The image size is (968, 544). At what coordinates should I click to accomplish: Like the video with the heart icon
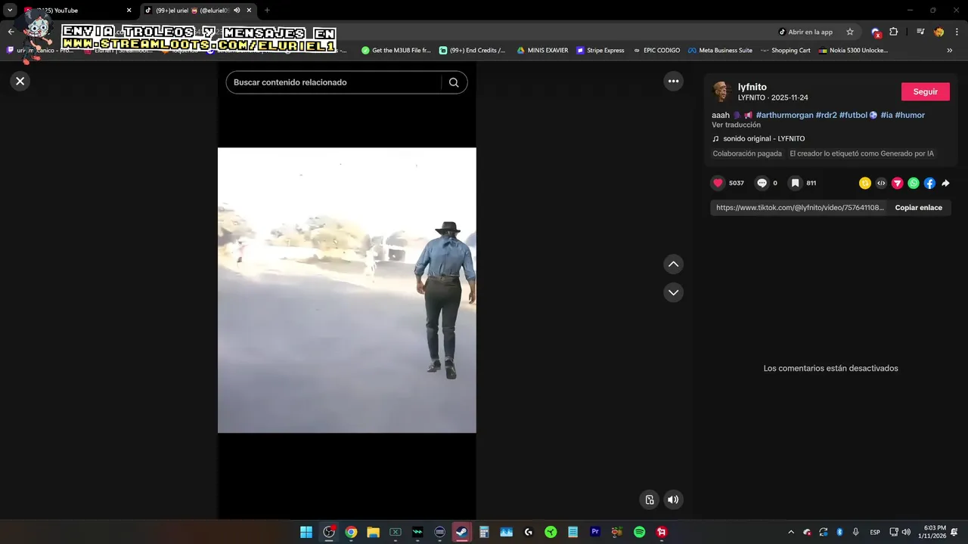718,183
